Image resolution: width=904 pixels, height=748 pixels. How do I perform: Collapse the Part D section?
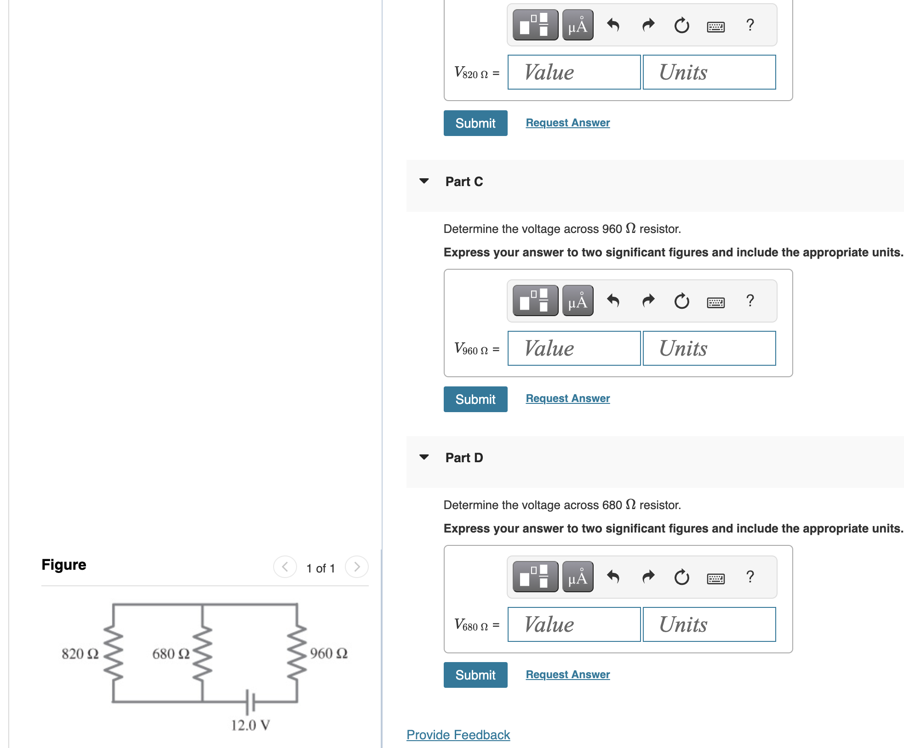click(x=424, y=457)
